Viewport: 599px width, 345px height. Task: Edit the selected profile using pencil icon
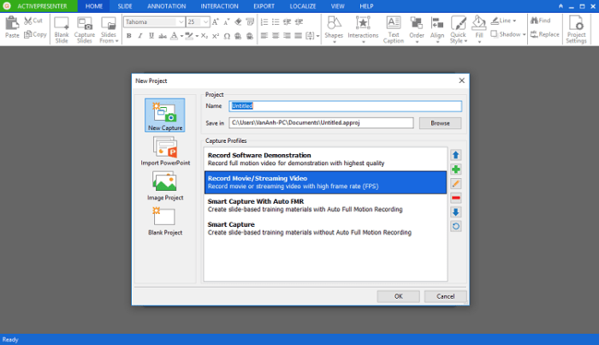[455, 183]
